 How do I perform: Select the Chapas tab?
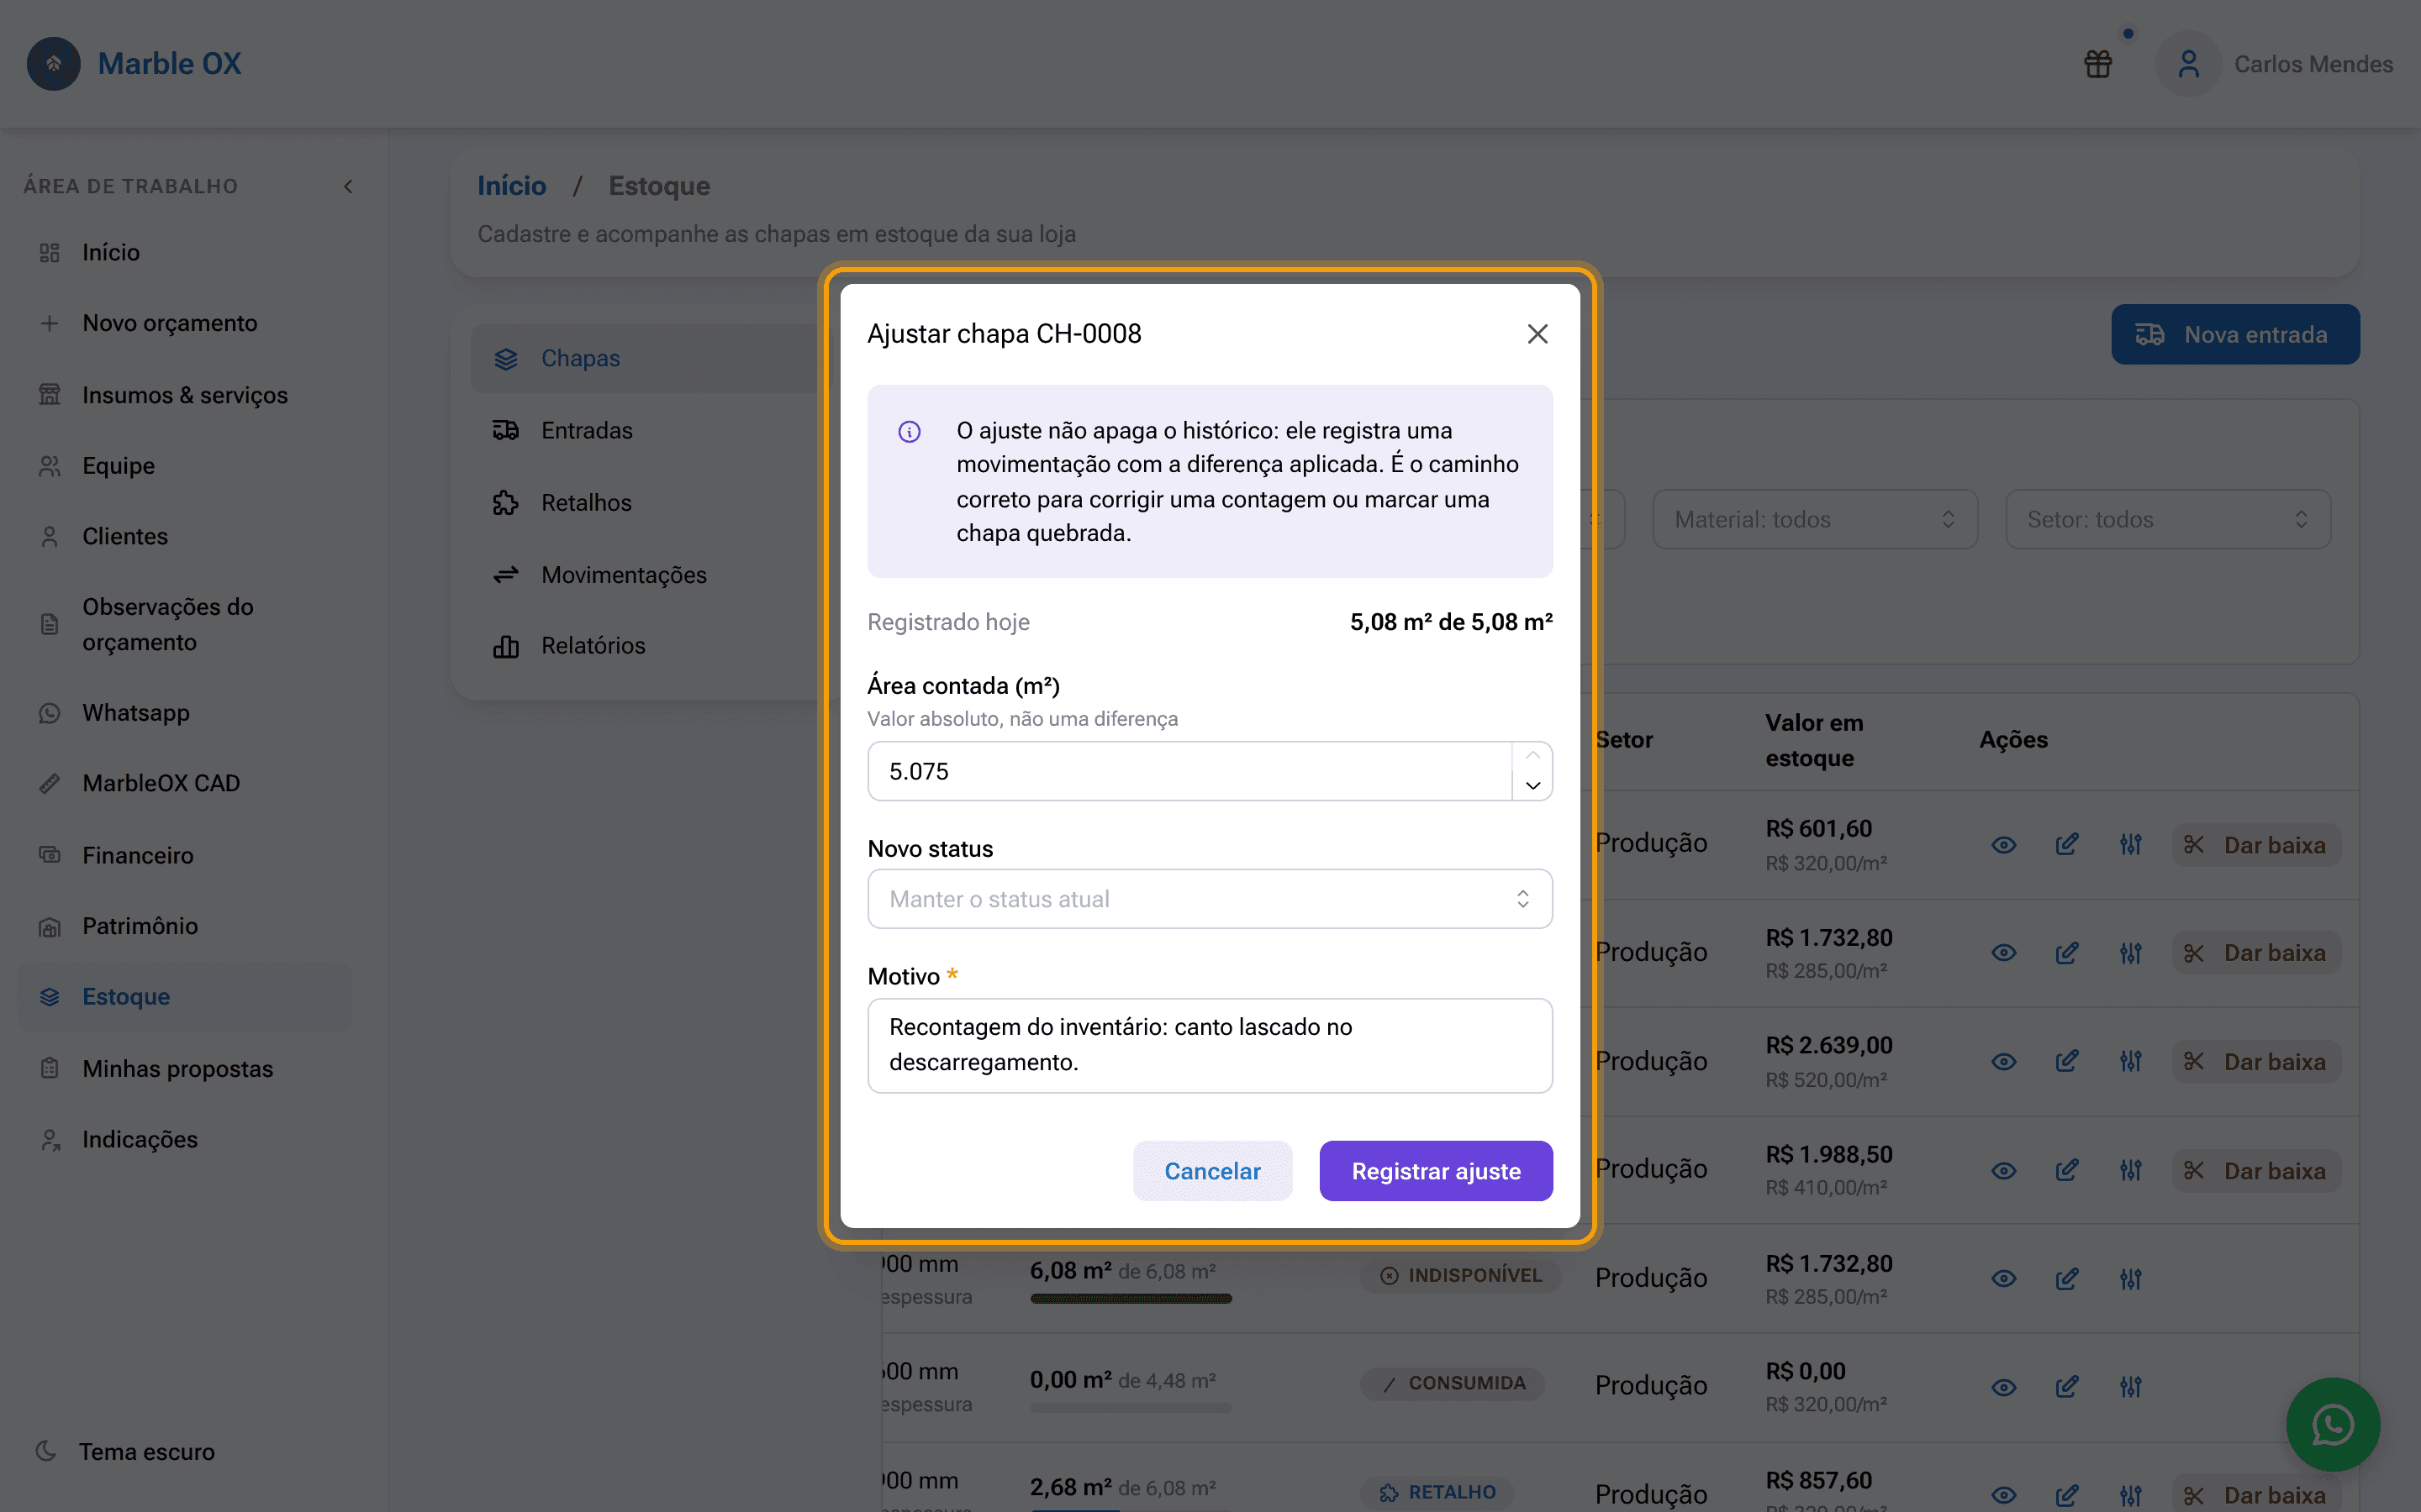coord(646,358)
